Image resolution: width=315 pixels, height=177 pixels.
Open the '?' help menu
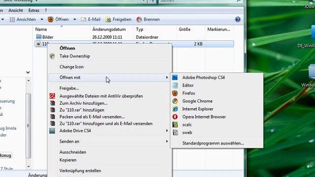[46, 10]
